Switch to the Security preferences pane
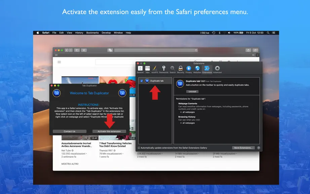Image resolution: width=310 pixels, height=194 pixels. (181, 69)
